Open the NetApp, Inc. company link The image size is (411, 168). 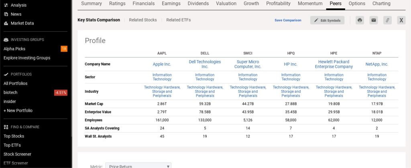point(376,64)
